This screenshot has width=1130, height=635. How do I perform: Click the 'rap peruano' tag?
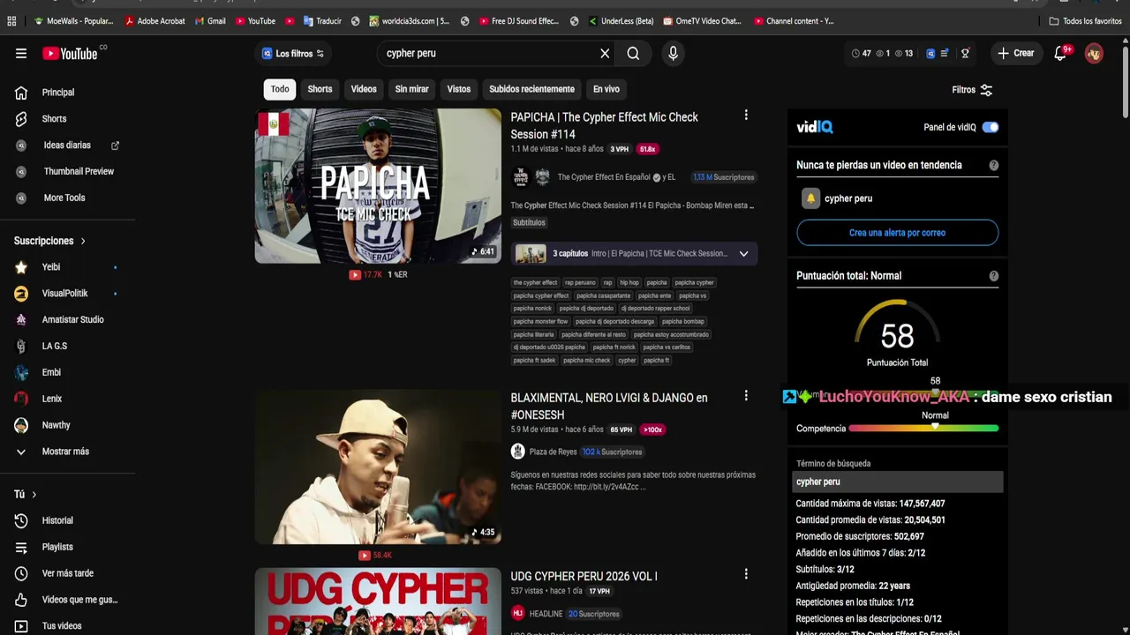[x=580, y=283]
